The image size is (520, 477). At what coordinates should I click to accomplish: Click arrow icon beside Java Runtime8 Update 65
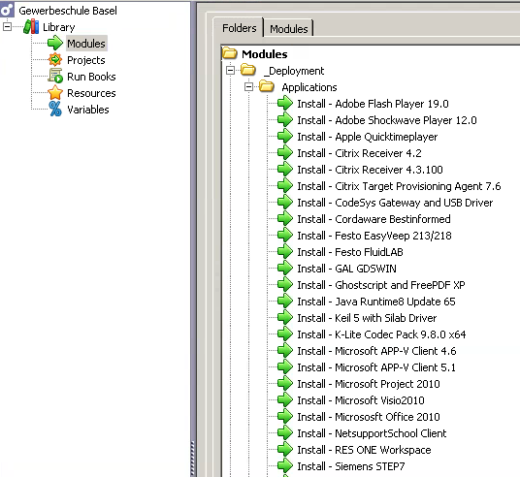(x=285, y=301)
